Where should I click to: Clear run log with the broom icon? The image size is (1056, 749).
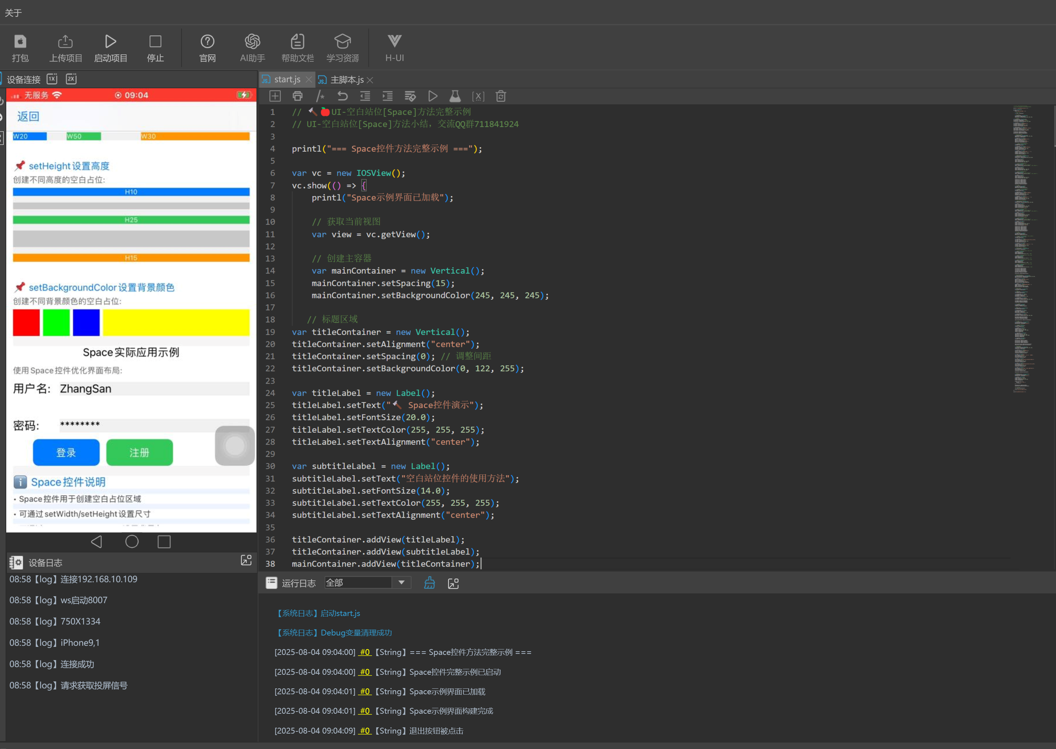coord(429,583)
